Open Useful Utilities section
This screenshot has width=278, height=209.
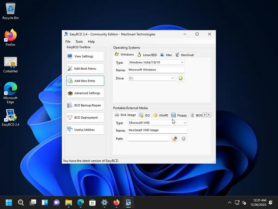(85, 130)
